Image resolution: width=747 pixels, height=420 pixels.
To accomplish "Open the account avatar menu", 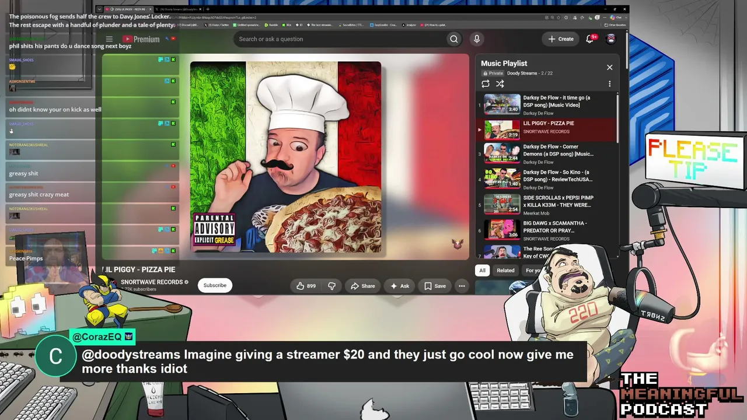I will pyautogui.click(x=611, y=39).
